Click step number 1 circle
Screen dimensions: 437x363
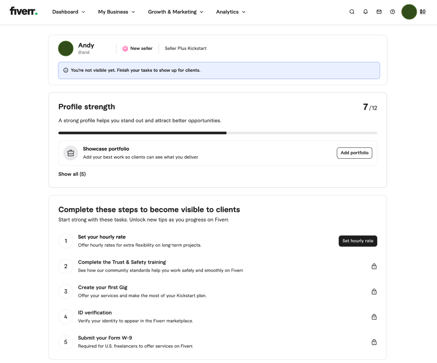(x=66, y=241)
